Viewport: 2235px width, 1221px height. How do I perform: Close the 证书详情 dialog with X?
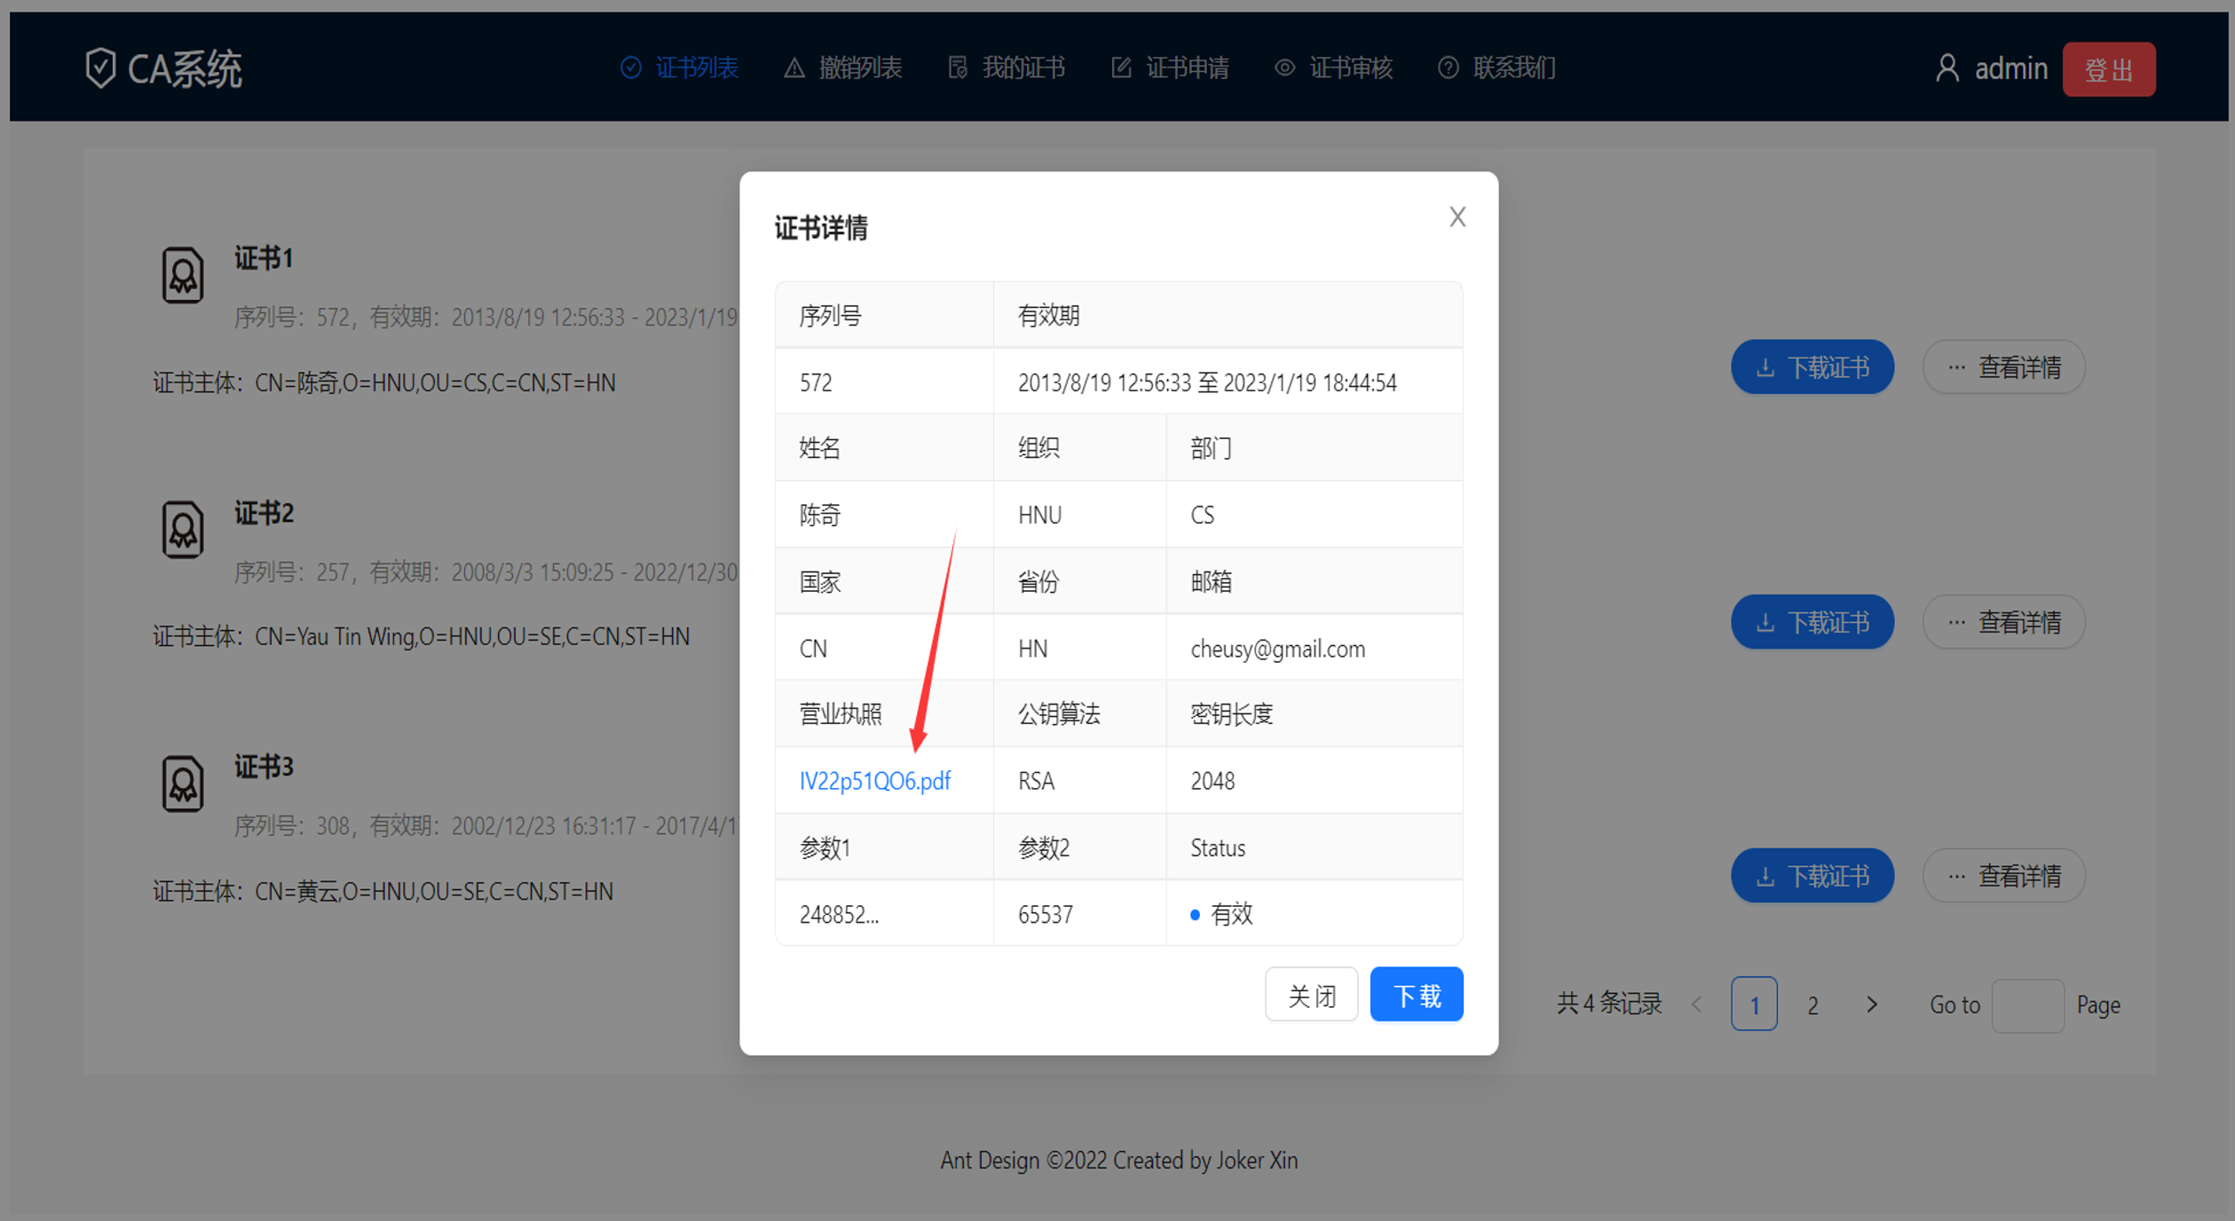(1457, 217)
